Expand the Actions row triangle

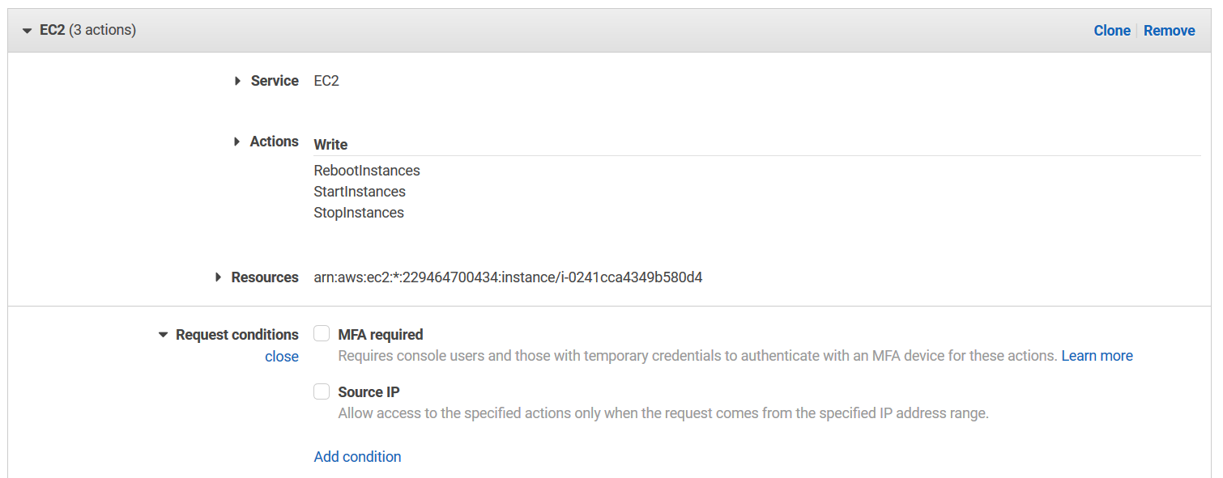click(237, 142)
